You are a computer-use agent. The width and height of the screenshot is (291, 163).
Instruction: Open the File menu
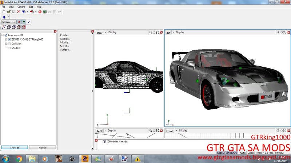coord(3,7)
